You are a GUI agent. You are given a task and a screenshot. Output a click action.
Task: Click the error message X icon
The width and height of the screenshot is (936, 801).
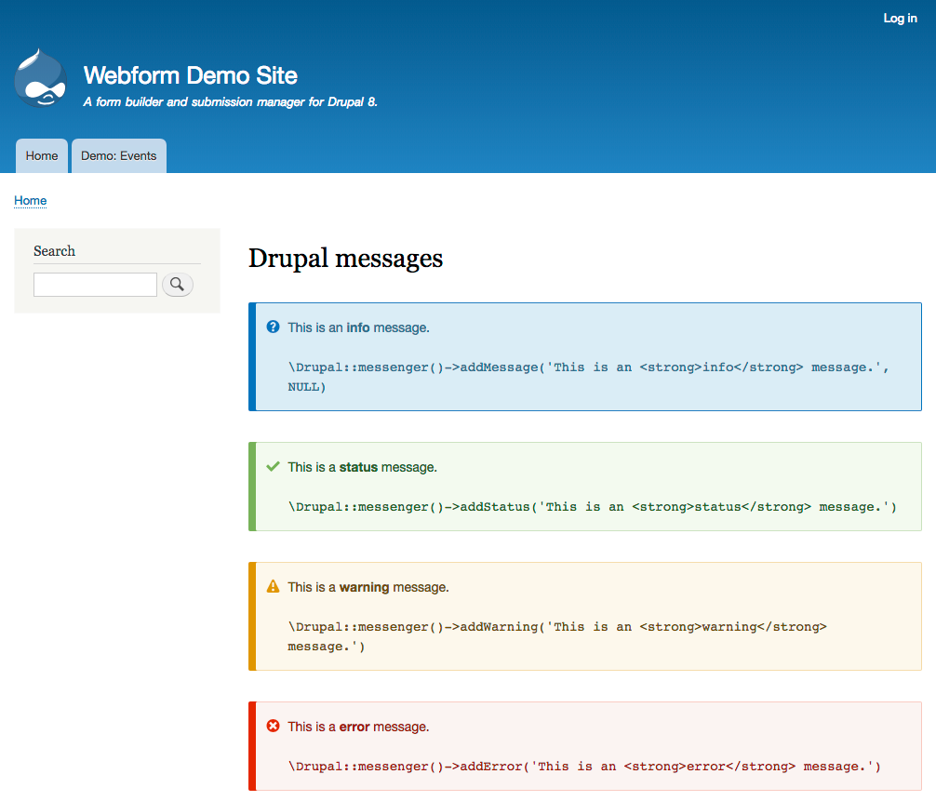[x=272, y=726]
